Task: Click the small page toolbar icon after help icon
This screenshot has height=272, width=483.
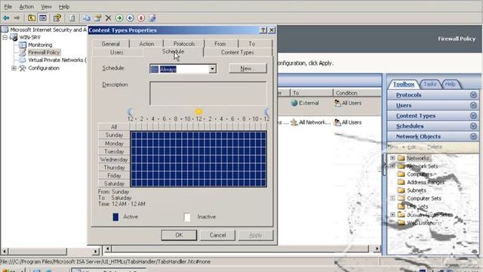Action: [x=72, y=18]
